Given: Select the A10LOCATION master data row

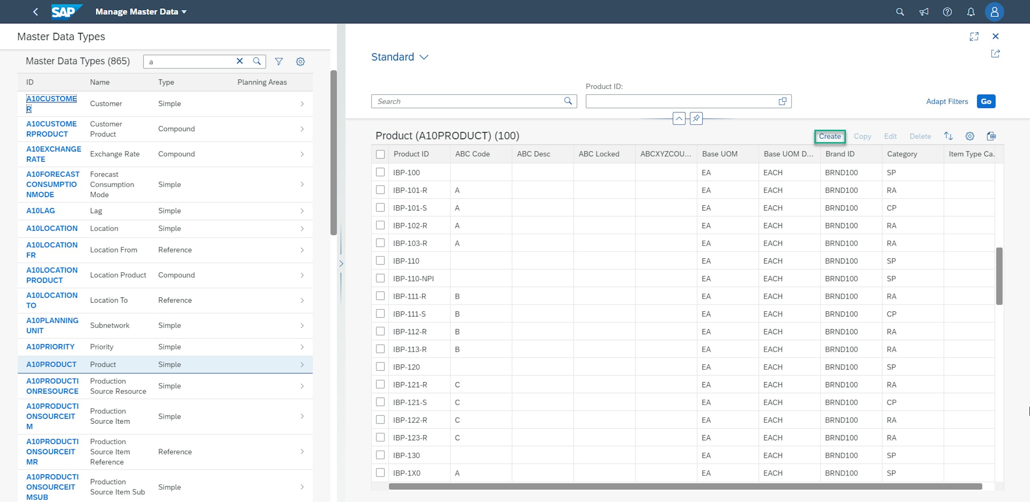Looking at the screenshot, I should pos(52,228).
